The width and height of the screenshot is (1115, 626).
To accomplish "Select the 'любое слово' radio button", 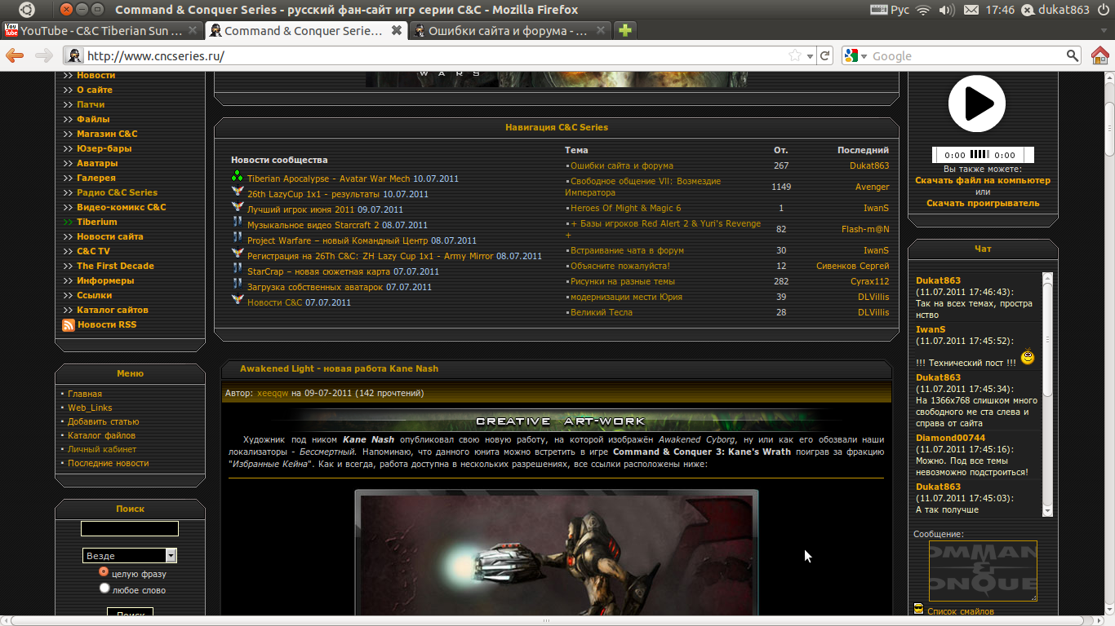I will tap(104, 589).
